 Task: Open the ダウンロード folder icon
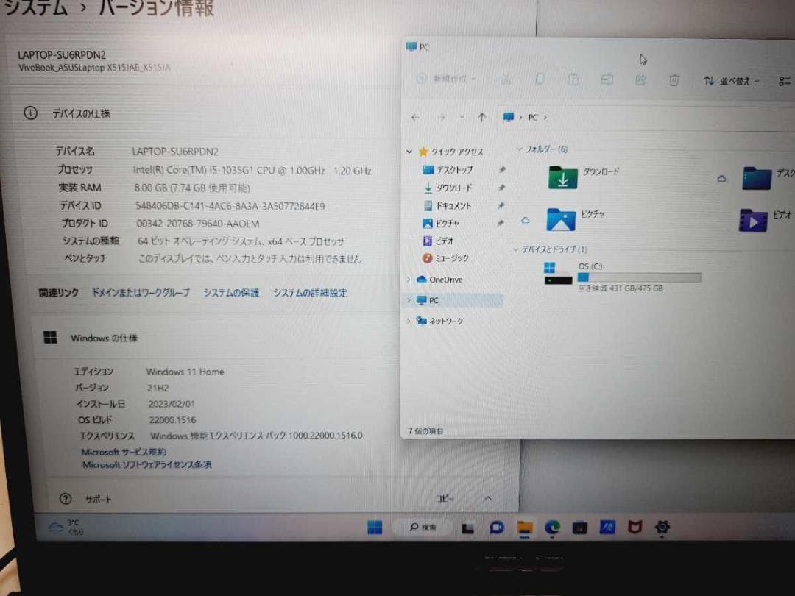click(563, 178)
